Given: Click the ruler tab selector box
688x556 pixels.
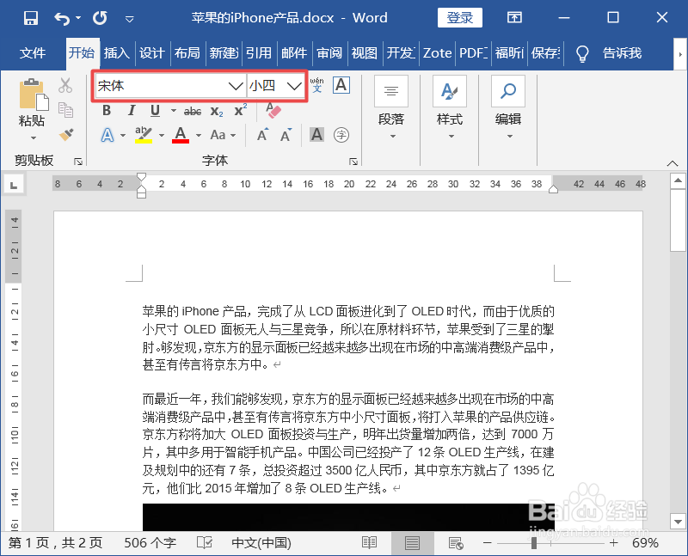Looking at the screenshot, I should pos(14,185).
